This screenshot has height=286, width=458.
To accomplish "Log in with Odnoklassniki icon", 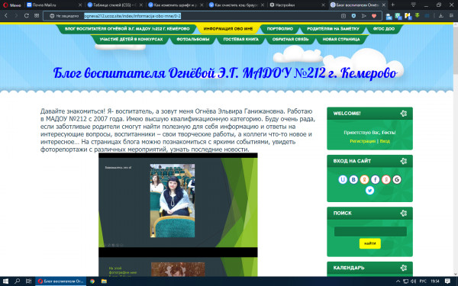I will click(x=364, y=179).
